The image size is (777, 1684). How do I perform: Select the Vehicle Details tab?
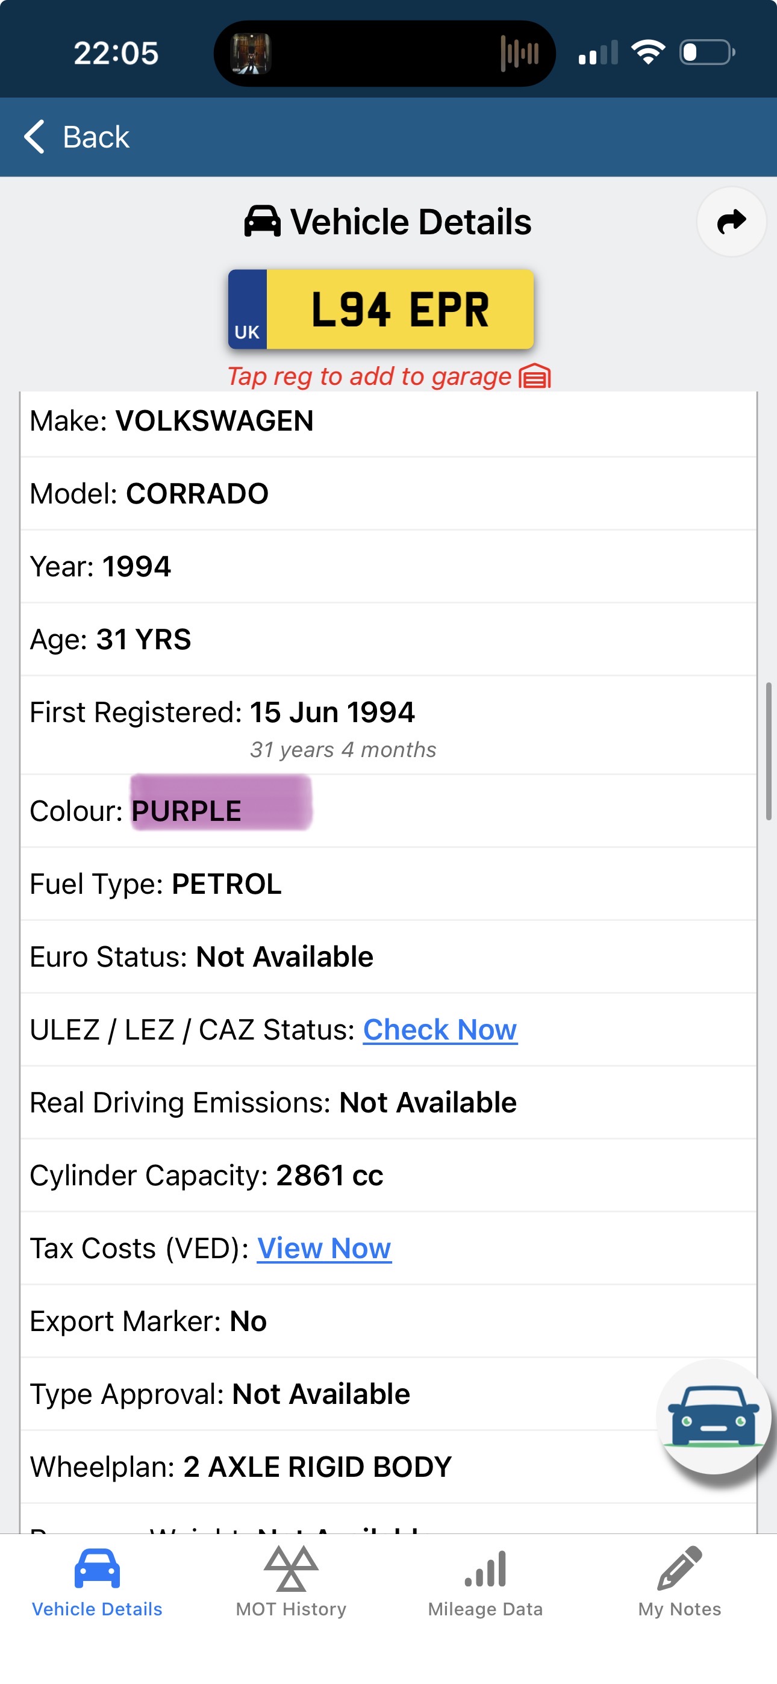pyautogui.click(x=97, y=1582)
